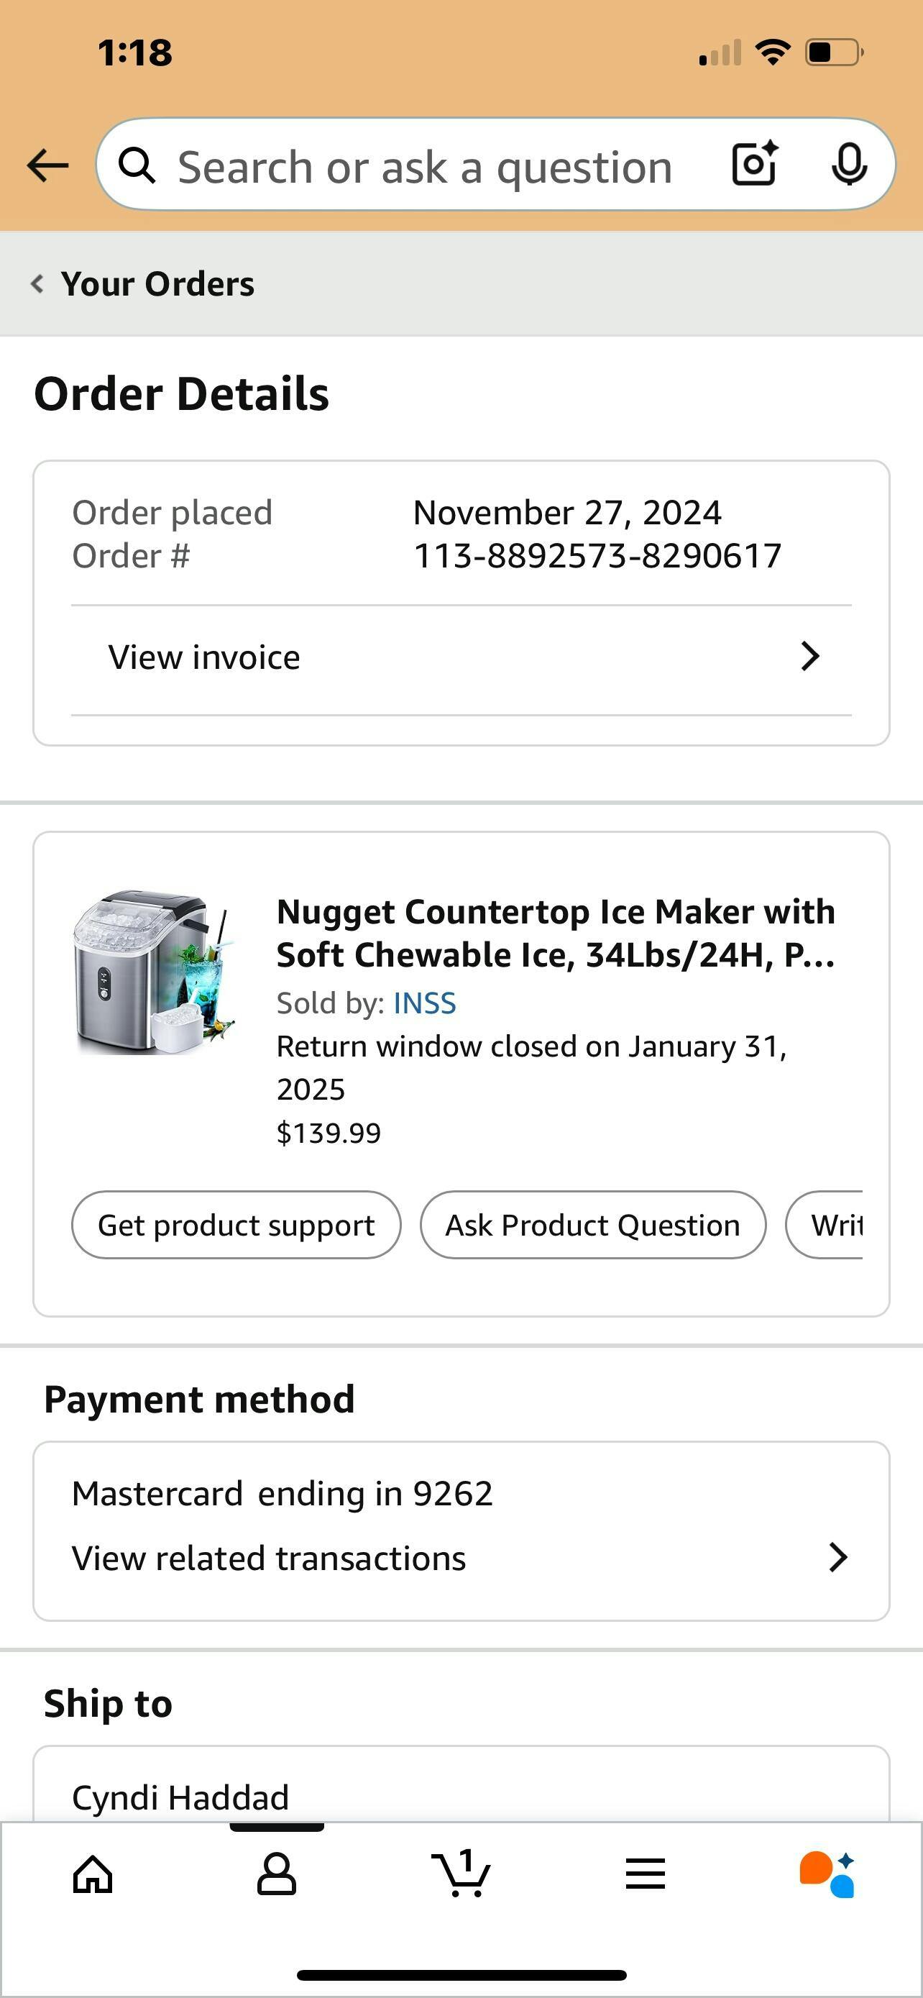Tap the microphone voice search icon
The height and width of the screenshot is (1998, 923).
coord(849,164)
